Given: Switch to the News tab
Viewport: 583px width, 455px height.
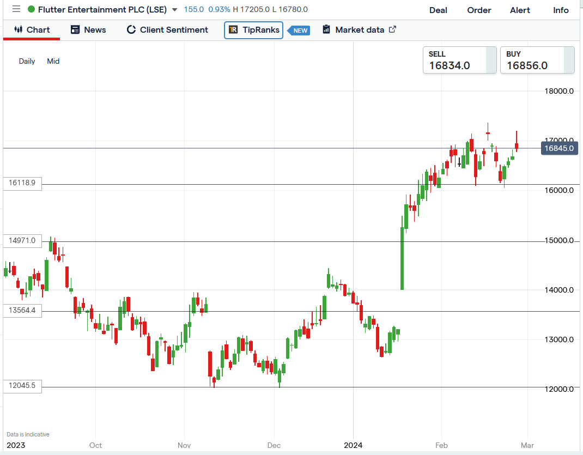Looking at the screenshot, I should [x=88, y=30].
